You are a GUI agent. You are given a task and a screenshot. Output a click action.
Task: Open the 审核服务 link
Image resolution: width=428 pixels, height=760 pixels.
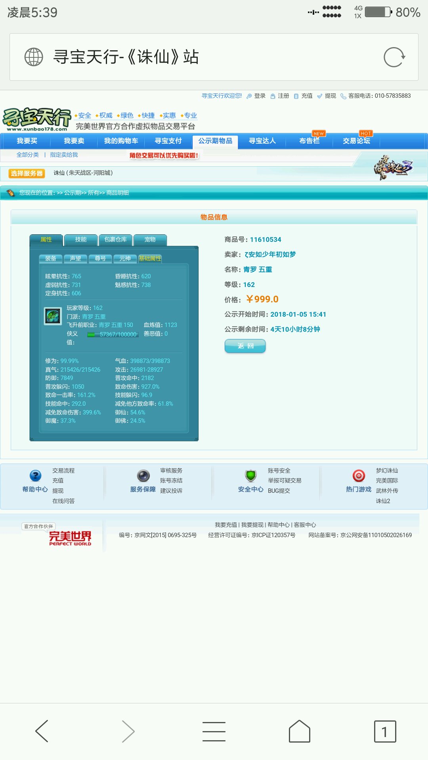point(171,471)
